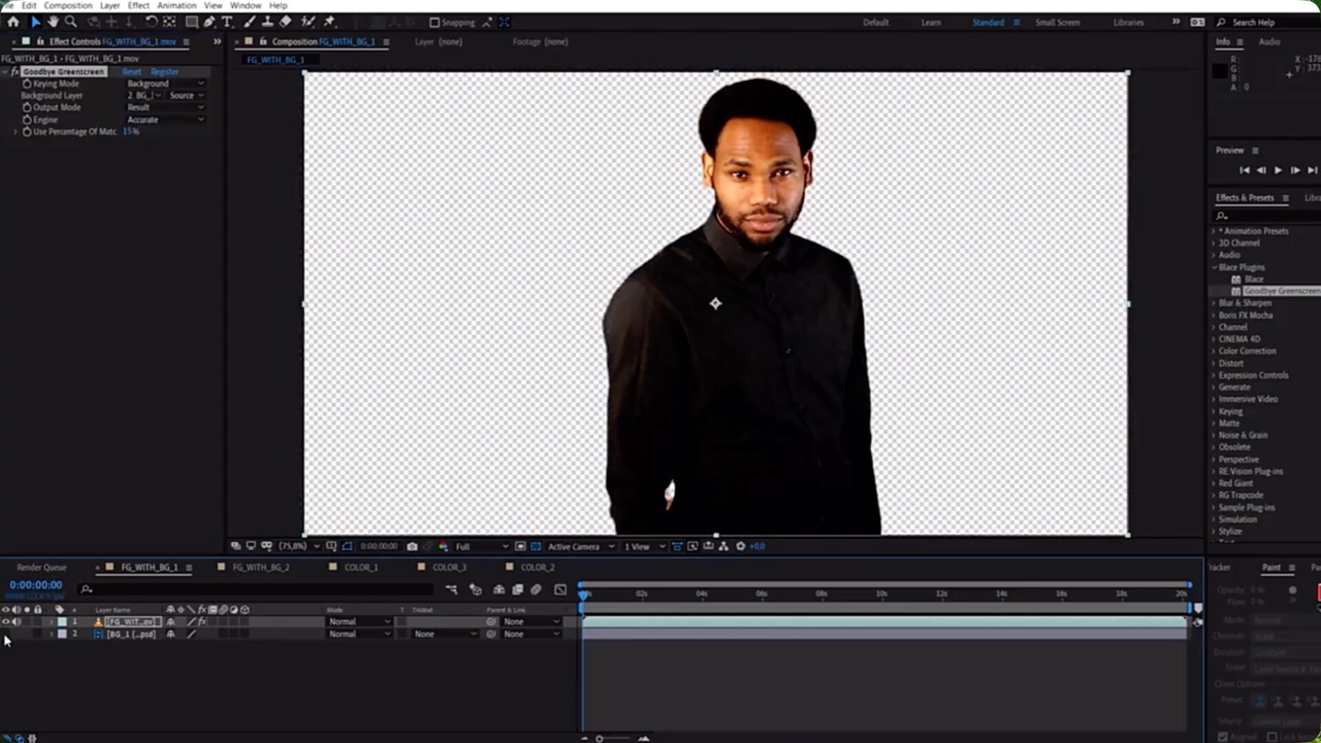Enable the Snapping checkbox
The height and width of the screenshot is (743, 1321).
pyautogui.click(x=434, y=23)
